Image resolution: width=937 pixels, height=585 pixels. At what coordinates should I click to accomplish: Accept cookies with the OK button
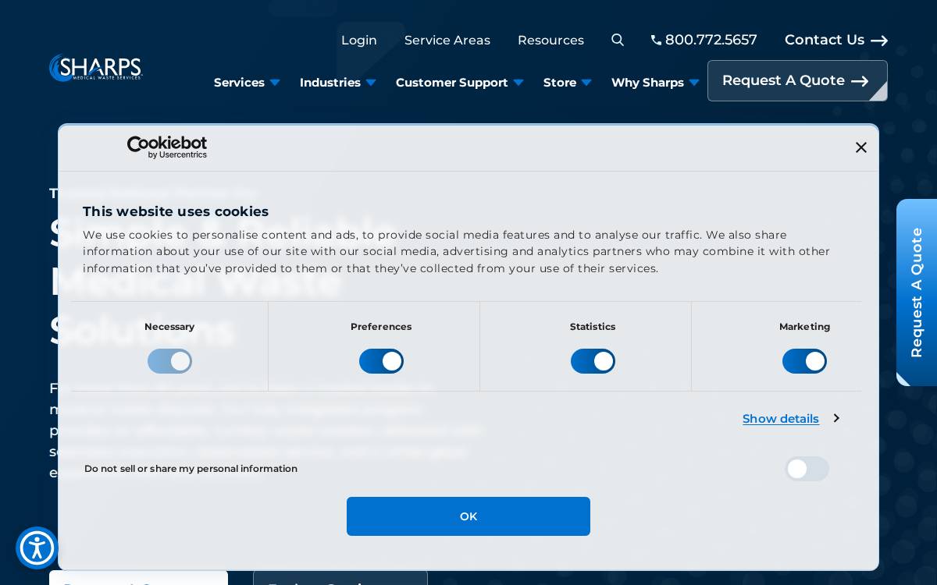(468, 516)
